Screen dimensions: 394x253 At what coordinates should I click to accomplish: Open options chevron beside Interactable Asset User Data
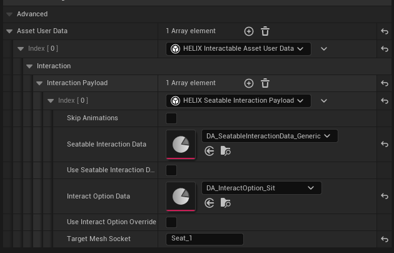click(x=324, y=49)
